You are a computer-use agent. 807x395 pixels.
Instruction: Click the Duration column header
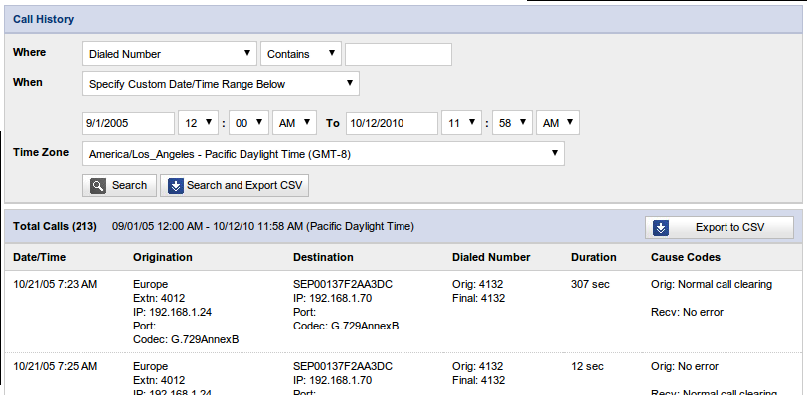coord(594,257)
